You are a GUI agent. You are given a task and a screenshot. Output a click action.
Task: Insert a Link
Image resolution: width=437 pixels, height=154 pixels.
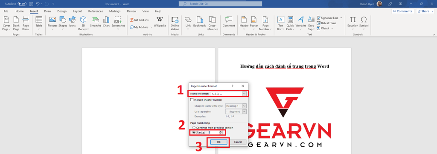[x=188, y=23]
